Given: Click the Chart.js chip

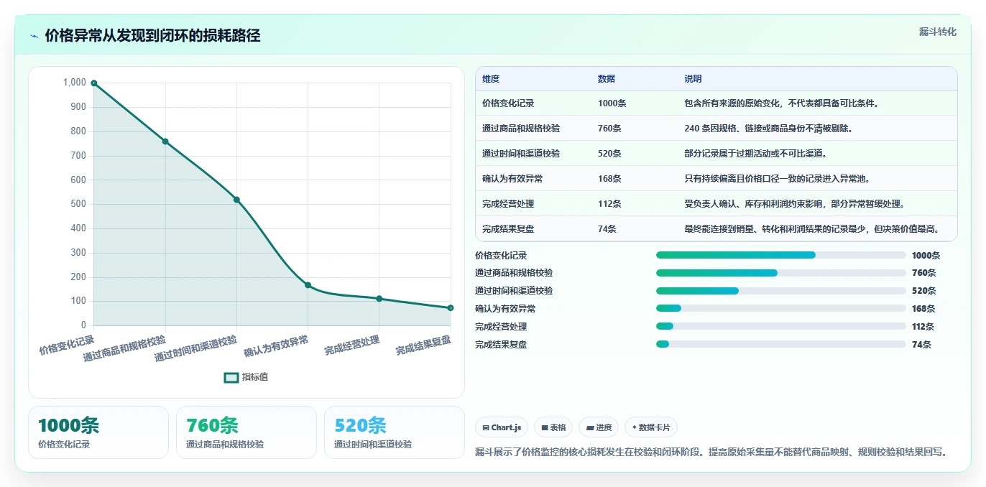Looking at the screenshot, I should (502, 427).
